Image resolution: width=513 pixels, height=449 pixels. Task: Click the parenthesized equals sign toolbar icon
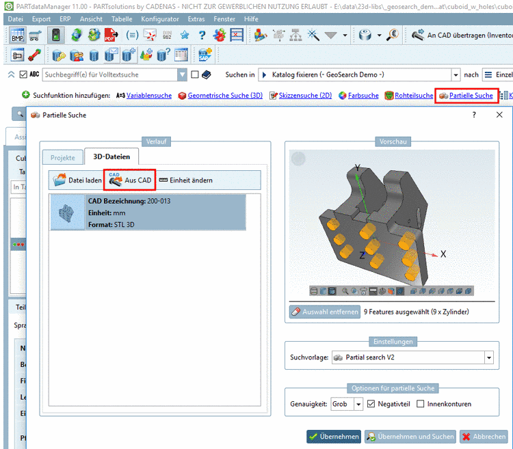click(132, 35)
